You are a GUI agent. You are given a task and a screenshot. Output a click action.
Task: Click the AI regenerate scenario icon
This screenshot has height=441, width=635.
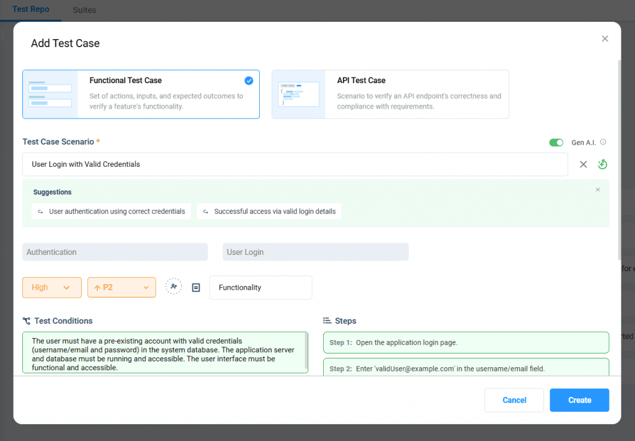[x=602, y=164]
